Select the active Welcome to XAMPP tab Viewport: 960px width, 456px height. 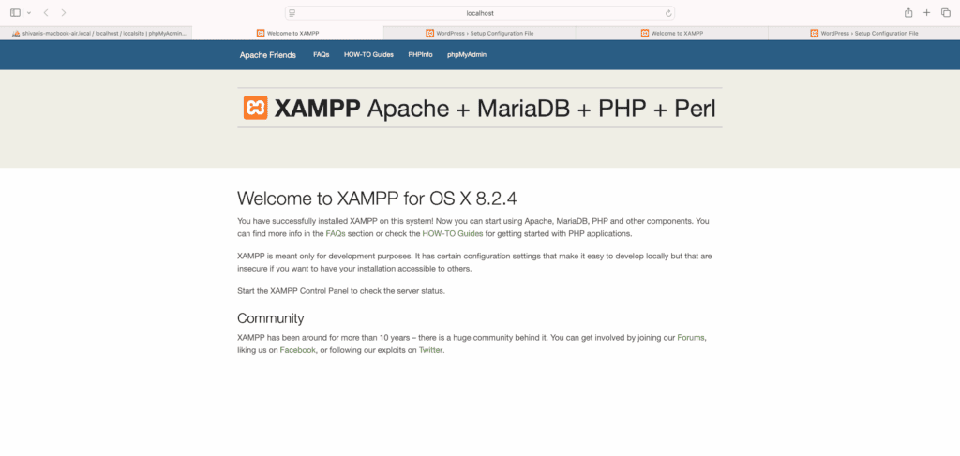(288, 33)
